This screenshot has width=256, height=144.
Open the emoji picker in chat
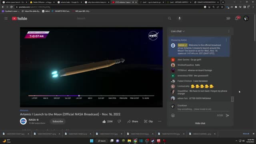click(x=173, y=116)
